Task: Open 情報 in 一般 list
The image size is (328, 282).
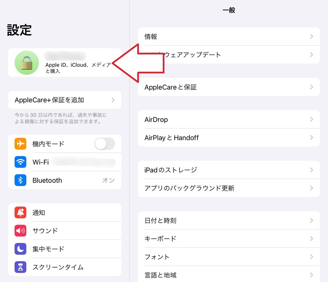Action: (229, 36)
